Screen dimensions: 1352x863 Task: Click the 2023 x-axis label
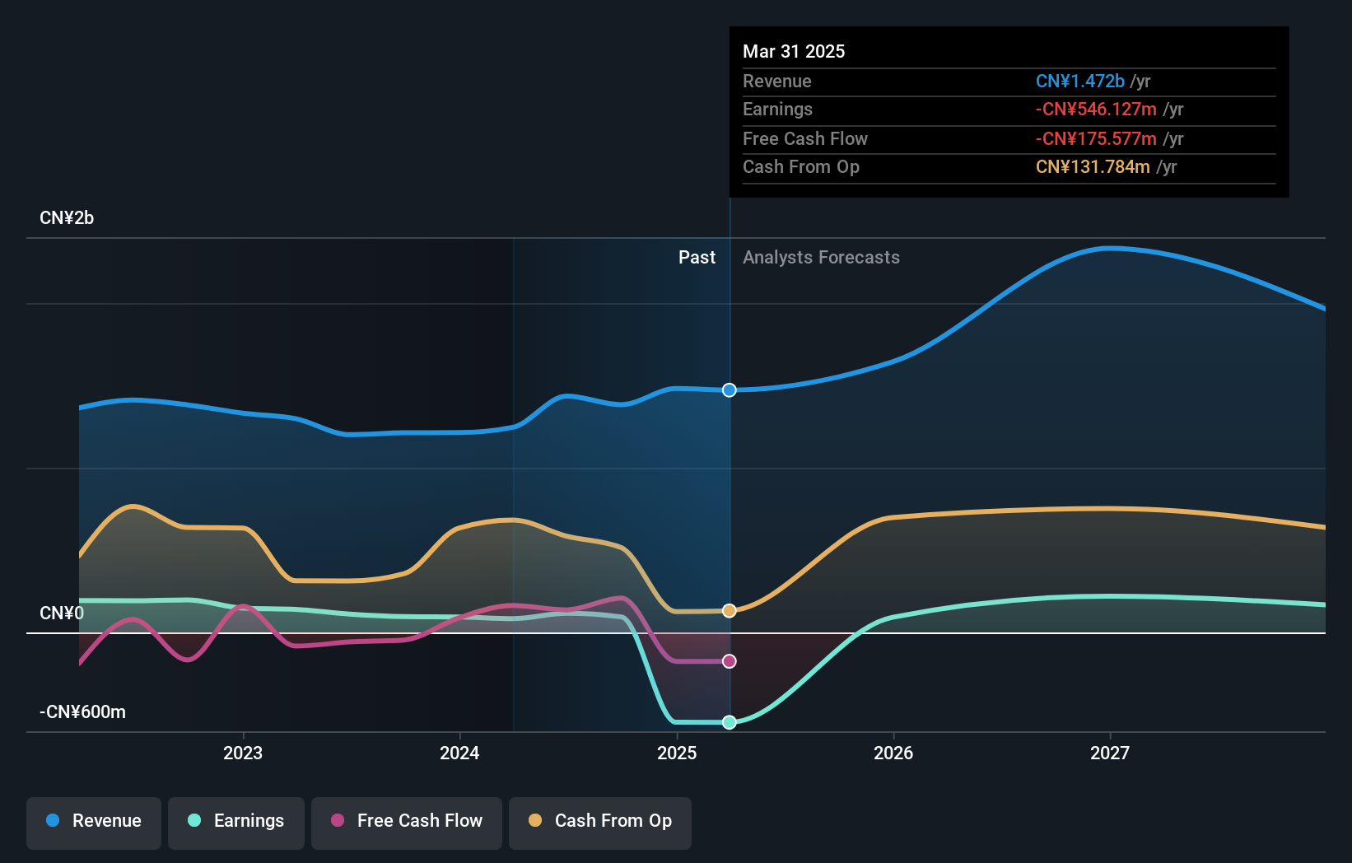tap(243, 753)
